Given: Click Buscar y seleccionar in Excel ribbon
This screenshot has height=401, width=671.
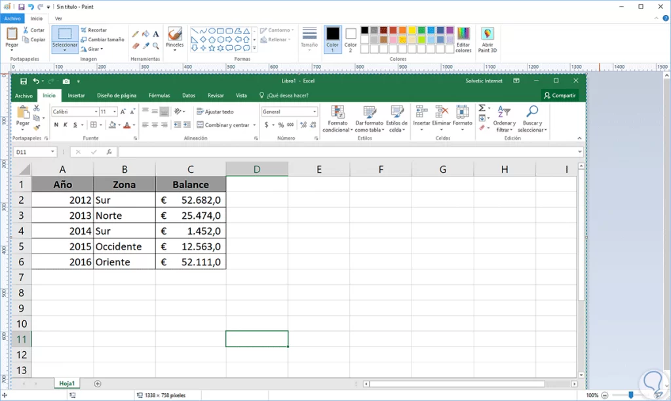Looking at the screenshot, I should [532, 119].
